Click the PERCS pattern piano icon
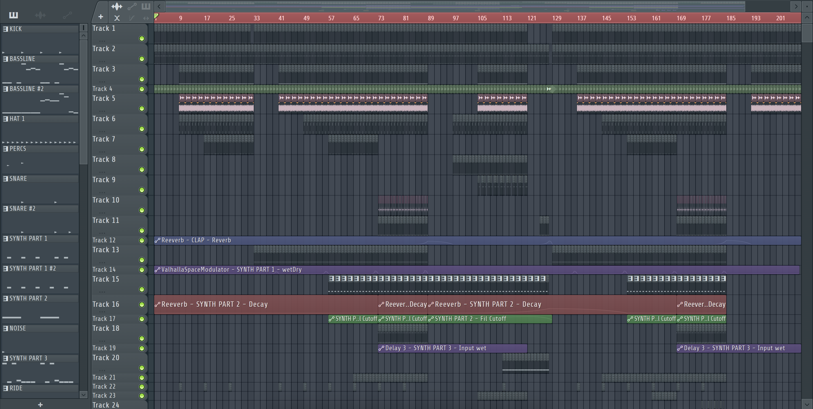This screenshot has width=813, height=409. 5,149
